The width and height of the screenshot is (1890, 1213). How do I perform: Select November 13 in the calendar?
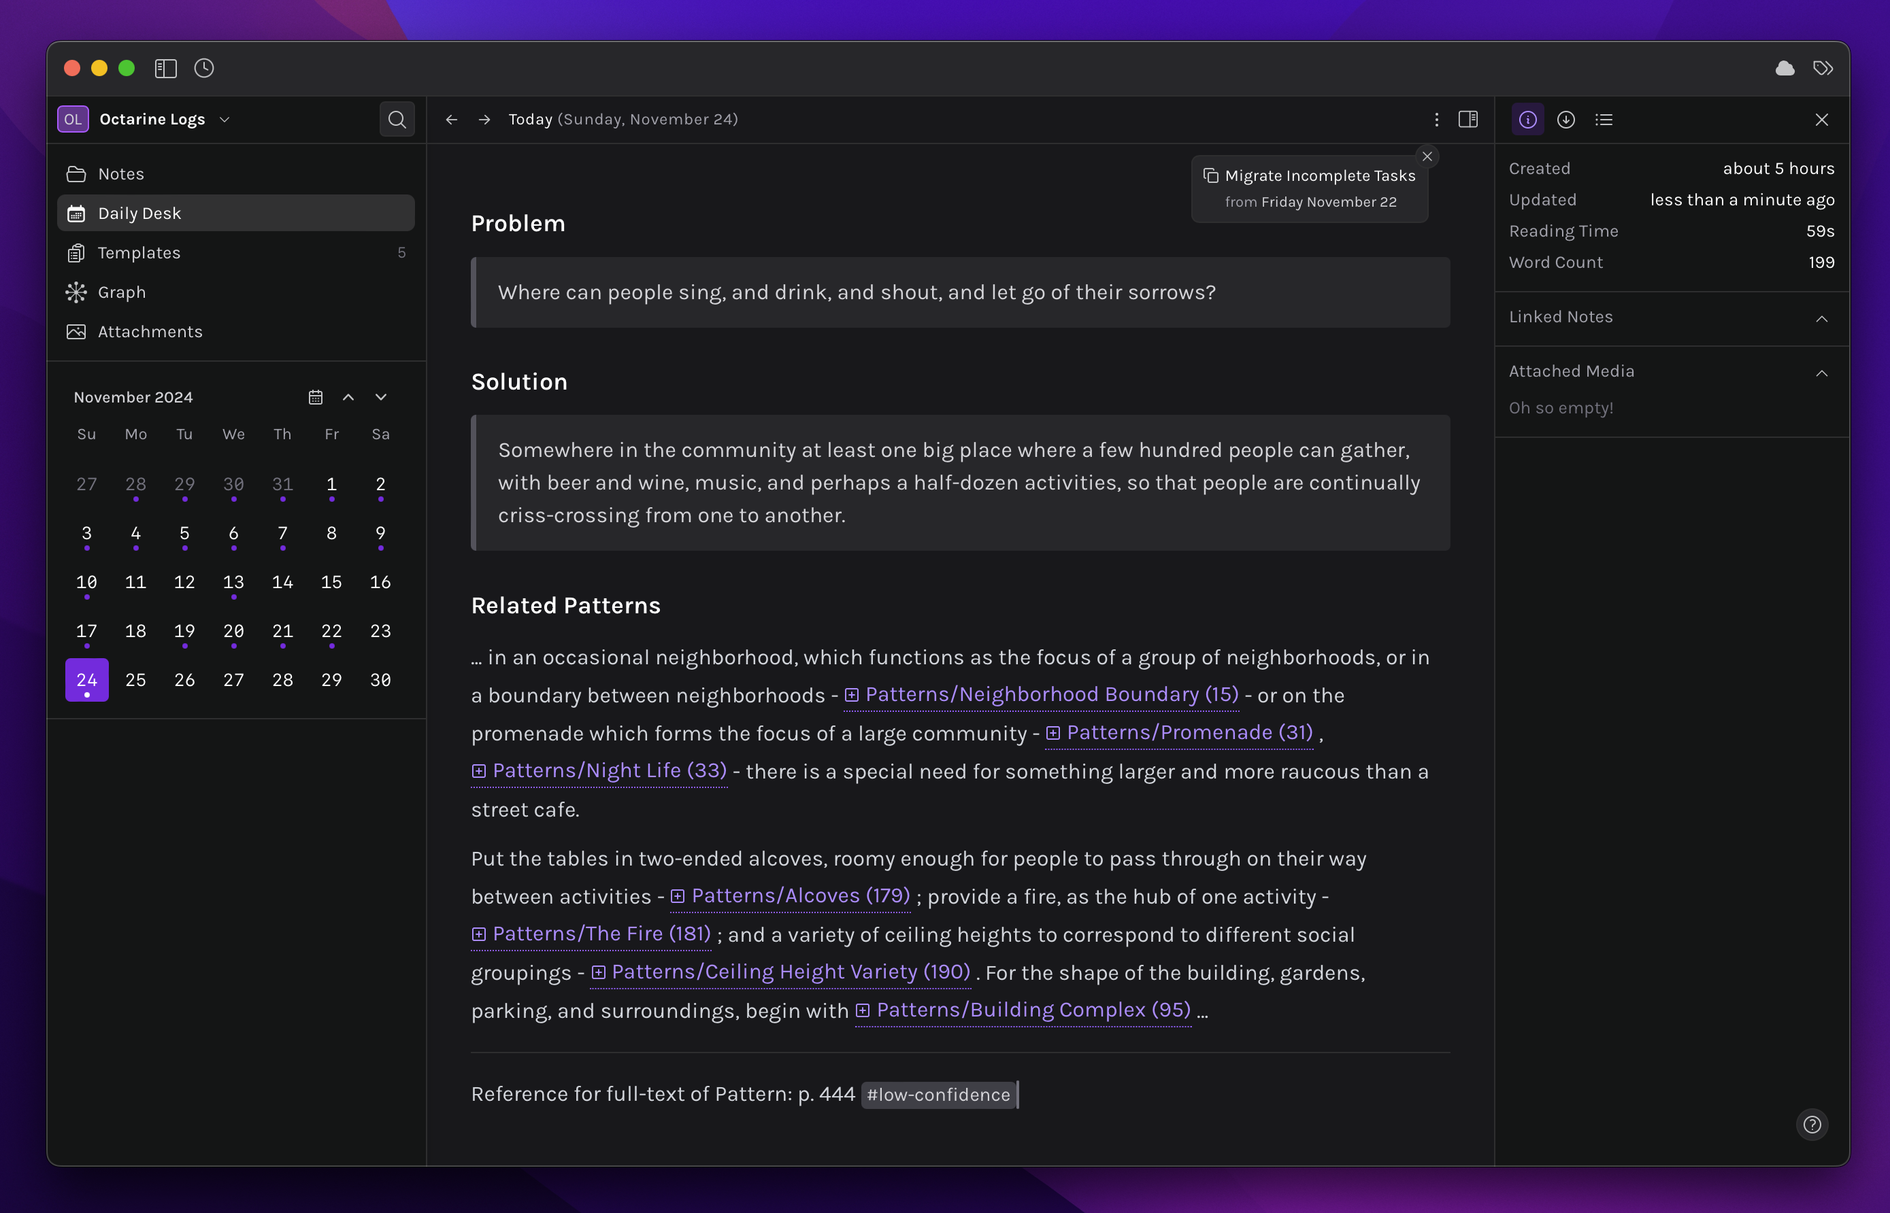pos(233,583)
